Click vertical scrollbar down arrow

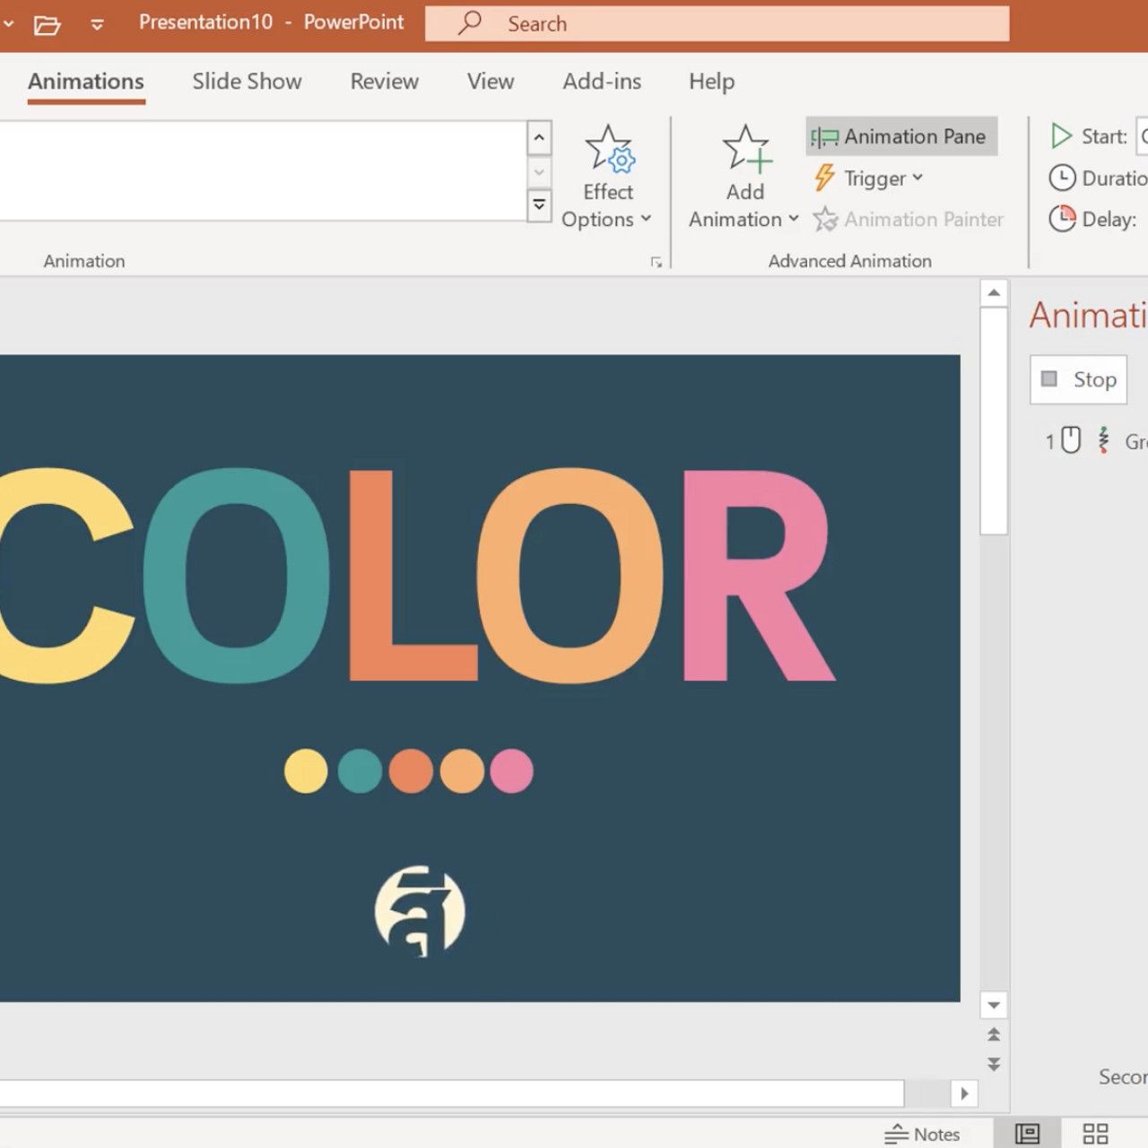click(x=994, y=1004)
